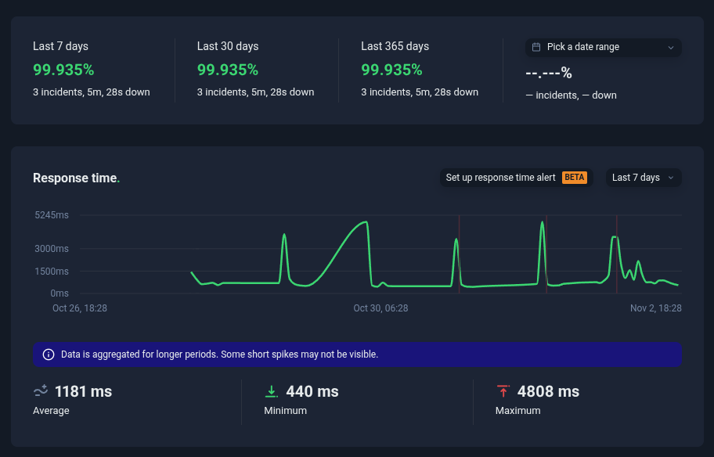Click the first red incident marker line
This screenshot has height=457, width=714.
pyautogui.click(x=459, y=254)
